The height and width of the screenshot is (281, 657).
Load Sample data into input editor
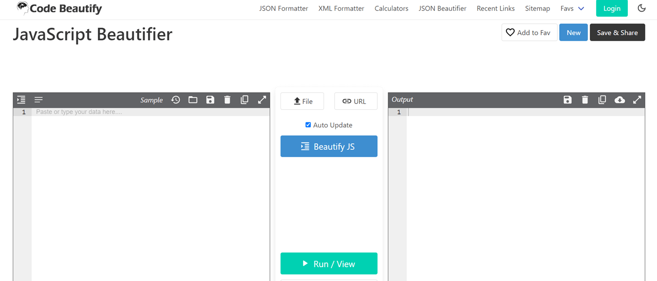[x=152, y=100]
